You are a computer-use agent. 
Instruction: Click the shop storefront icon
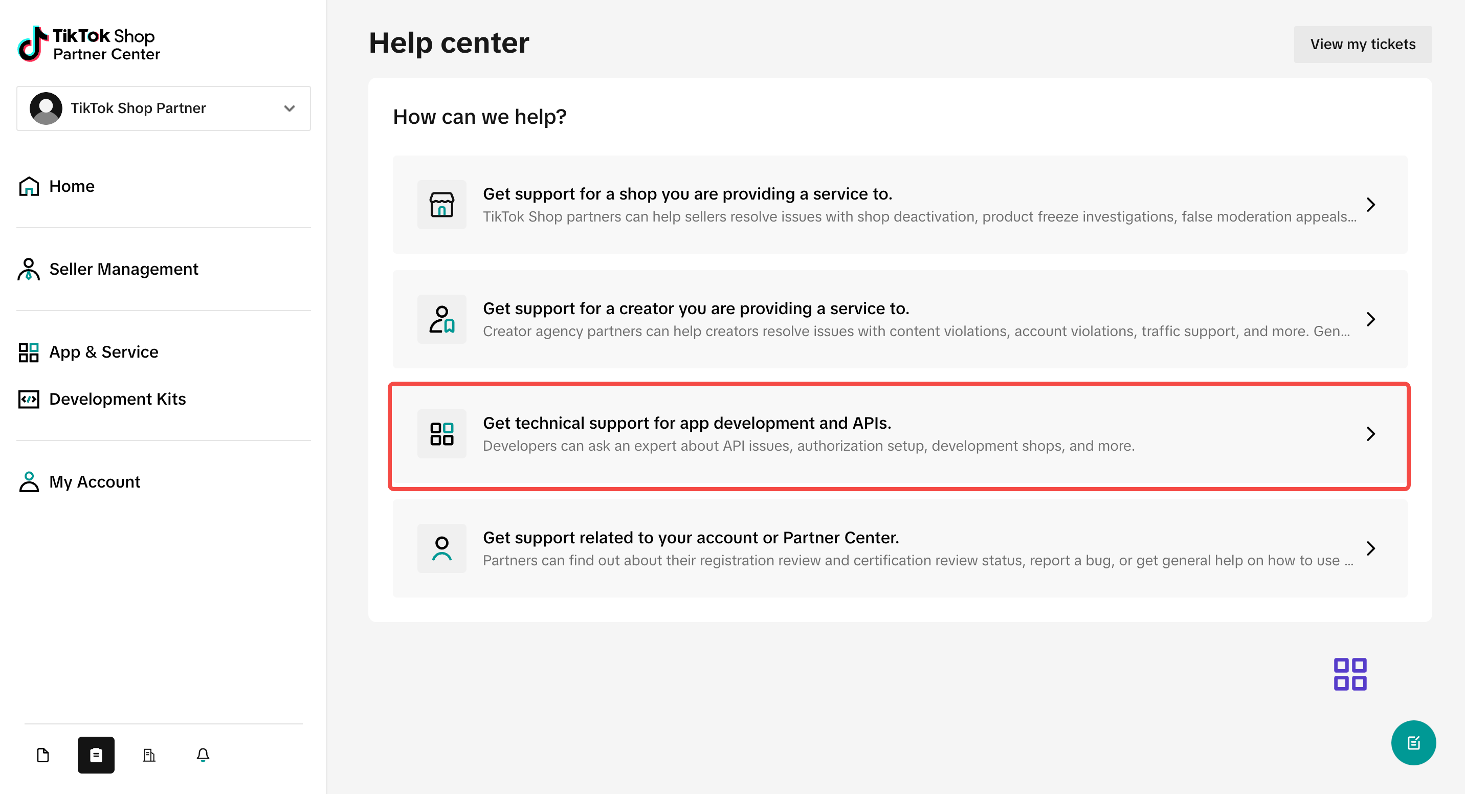[442, 205]
